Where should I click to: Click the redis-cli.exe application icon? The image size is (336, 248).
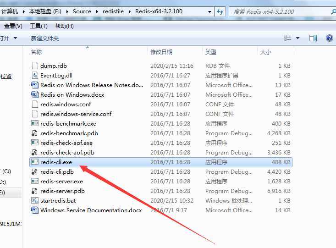click(35, 162)
